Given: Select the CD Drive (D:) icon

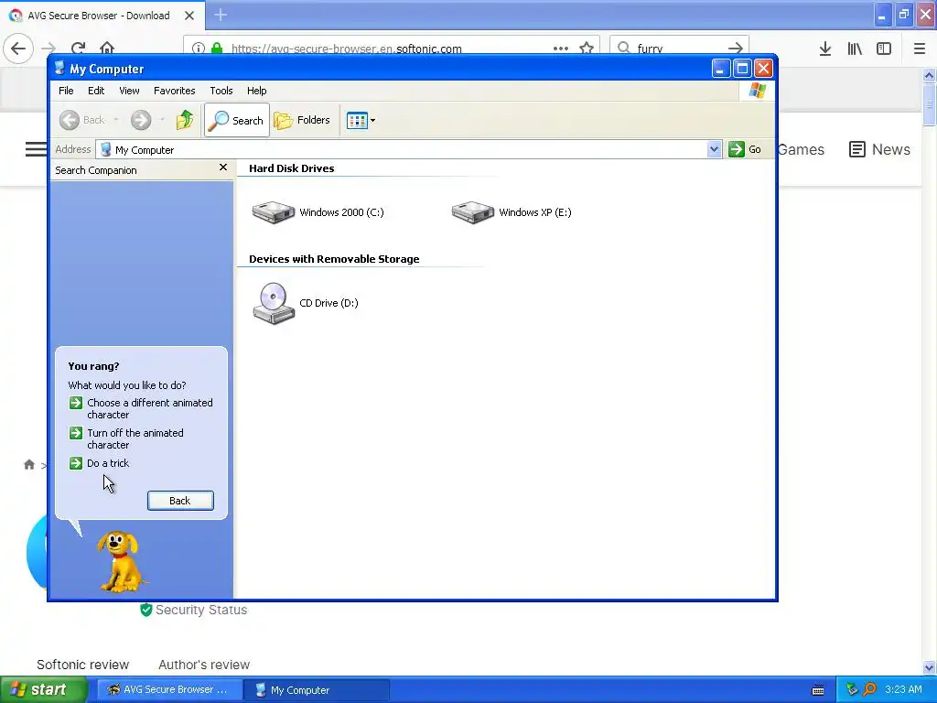Looking at the screenshot, I should coord(273,303).
